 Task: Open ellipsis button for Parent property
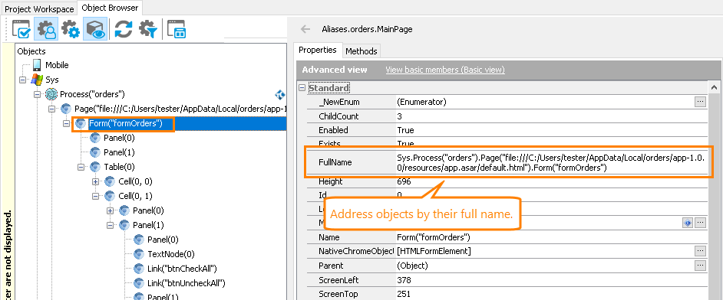click(701, 266)
